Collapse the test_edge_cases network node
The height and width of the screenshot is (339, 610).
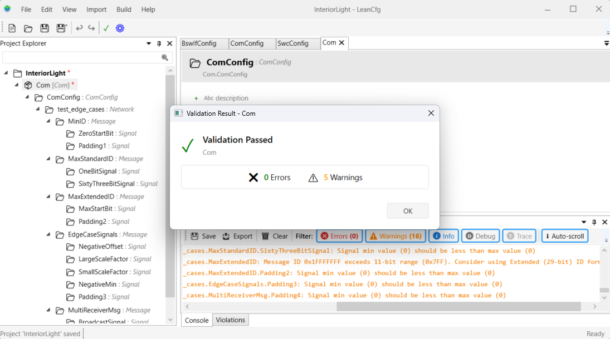38,109
